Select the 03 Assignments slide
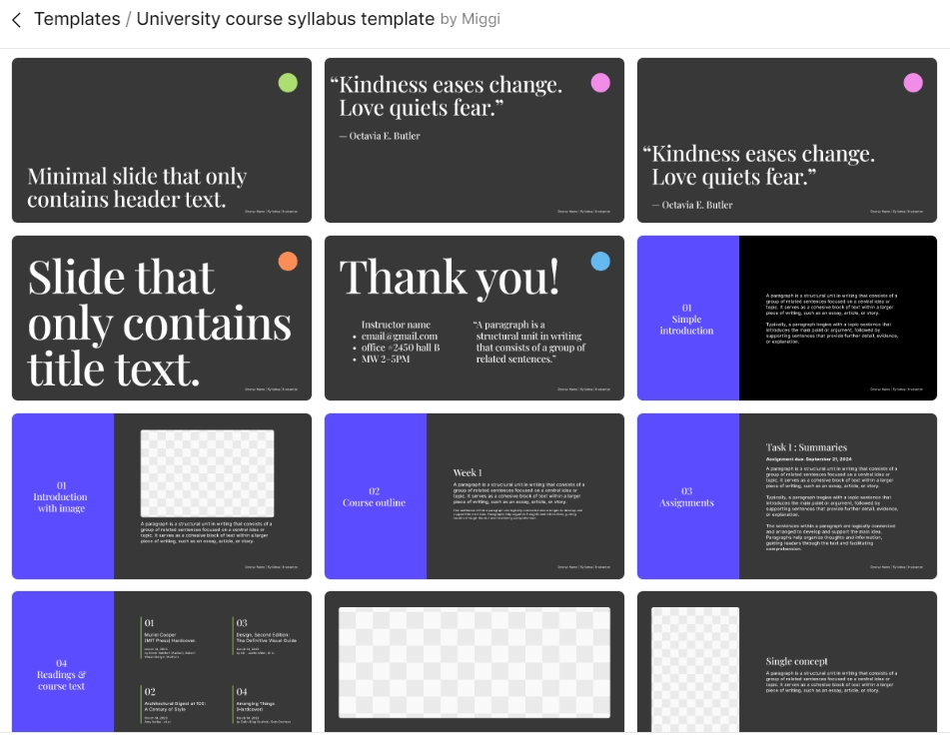Screen dimensions: 950x742 [x=787, y=496]
